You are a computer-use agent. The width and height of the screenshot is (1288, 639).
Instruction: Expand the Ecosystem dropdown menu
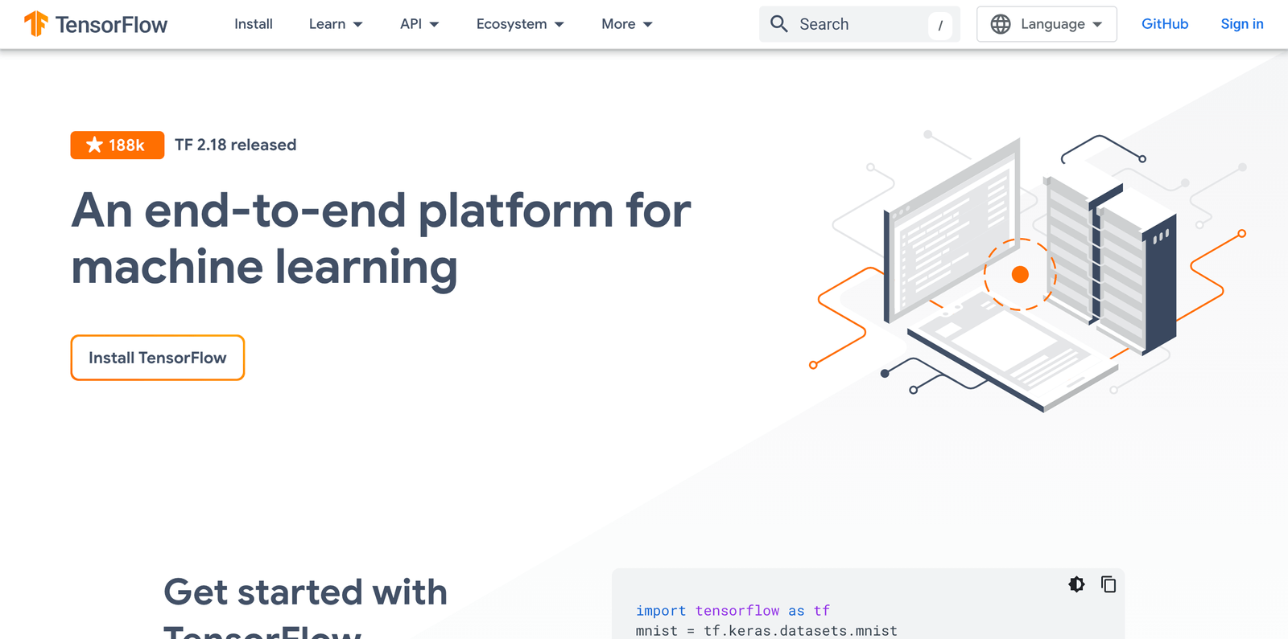(x=520, y=24)
